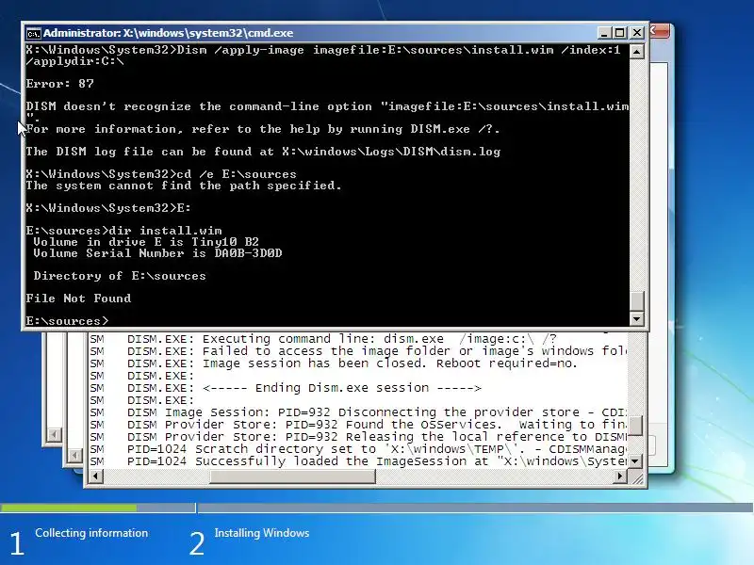This screenshot has height=565, width=754.
Task: Click the "X:\Windows\System32>E:" command line
Action: tap(108, 208)
